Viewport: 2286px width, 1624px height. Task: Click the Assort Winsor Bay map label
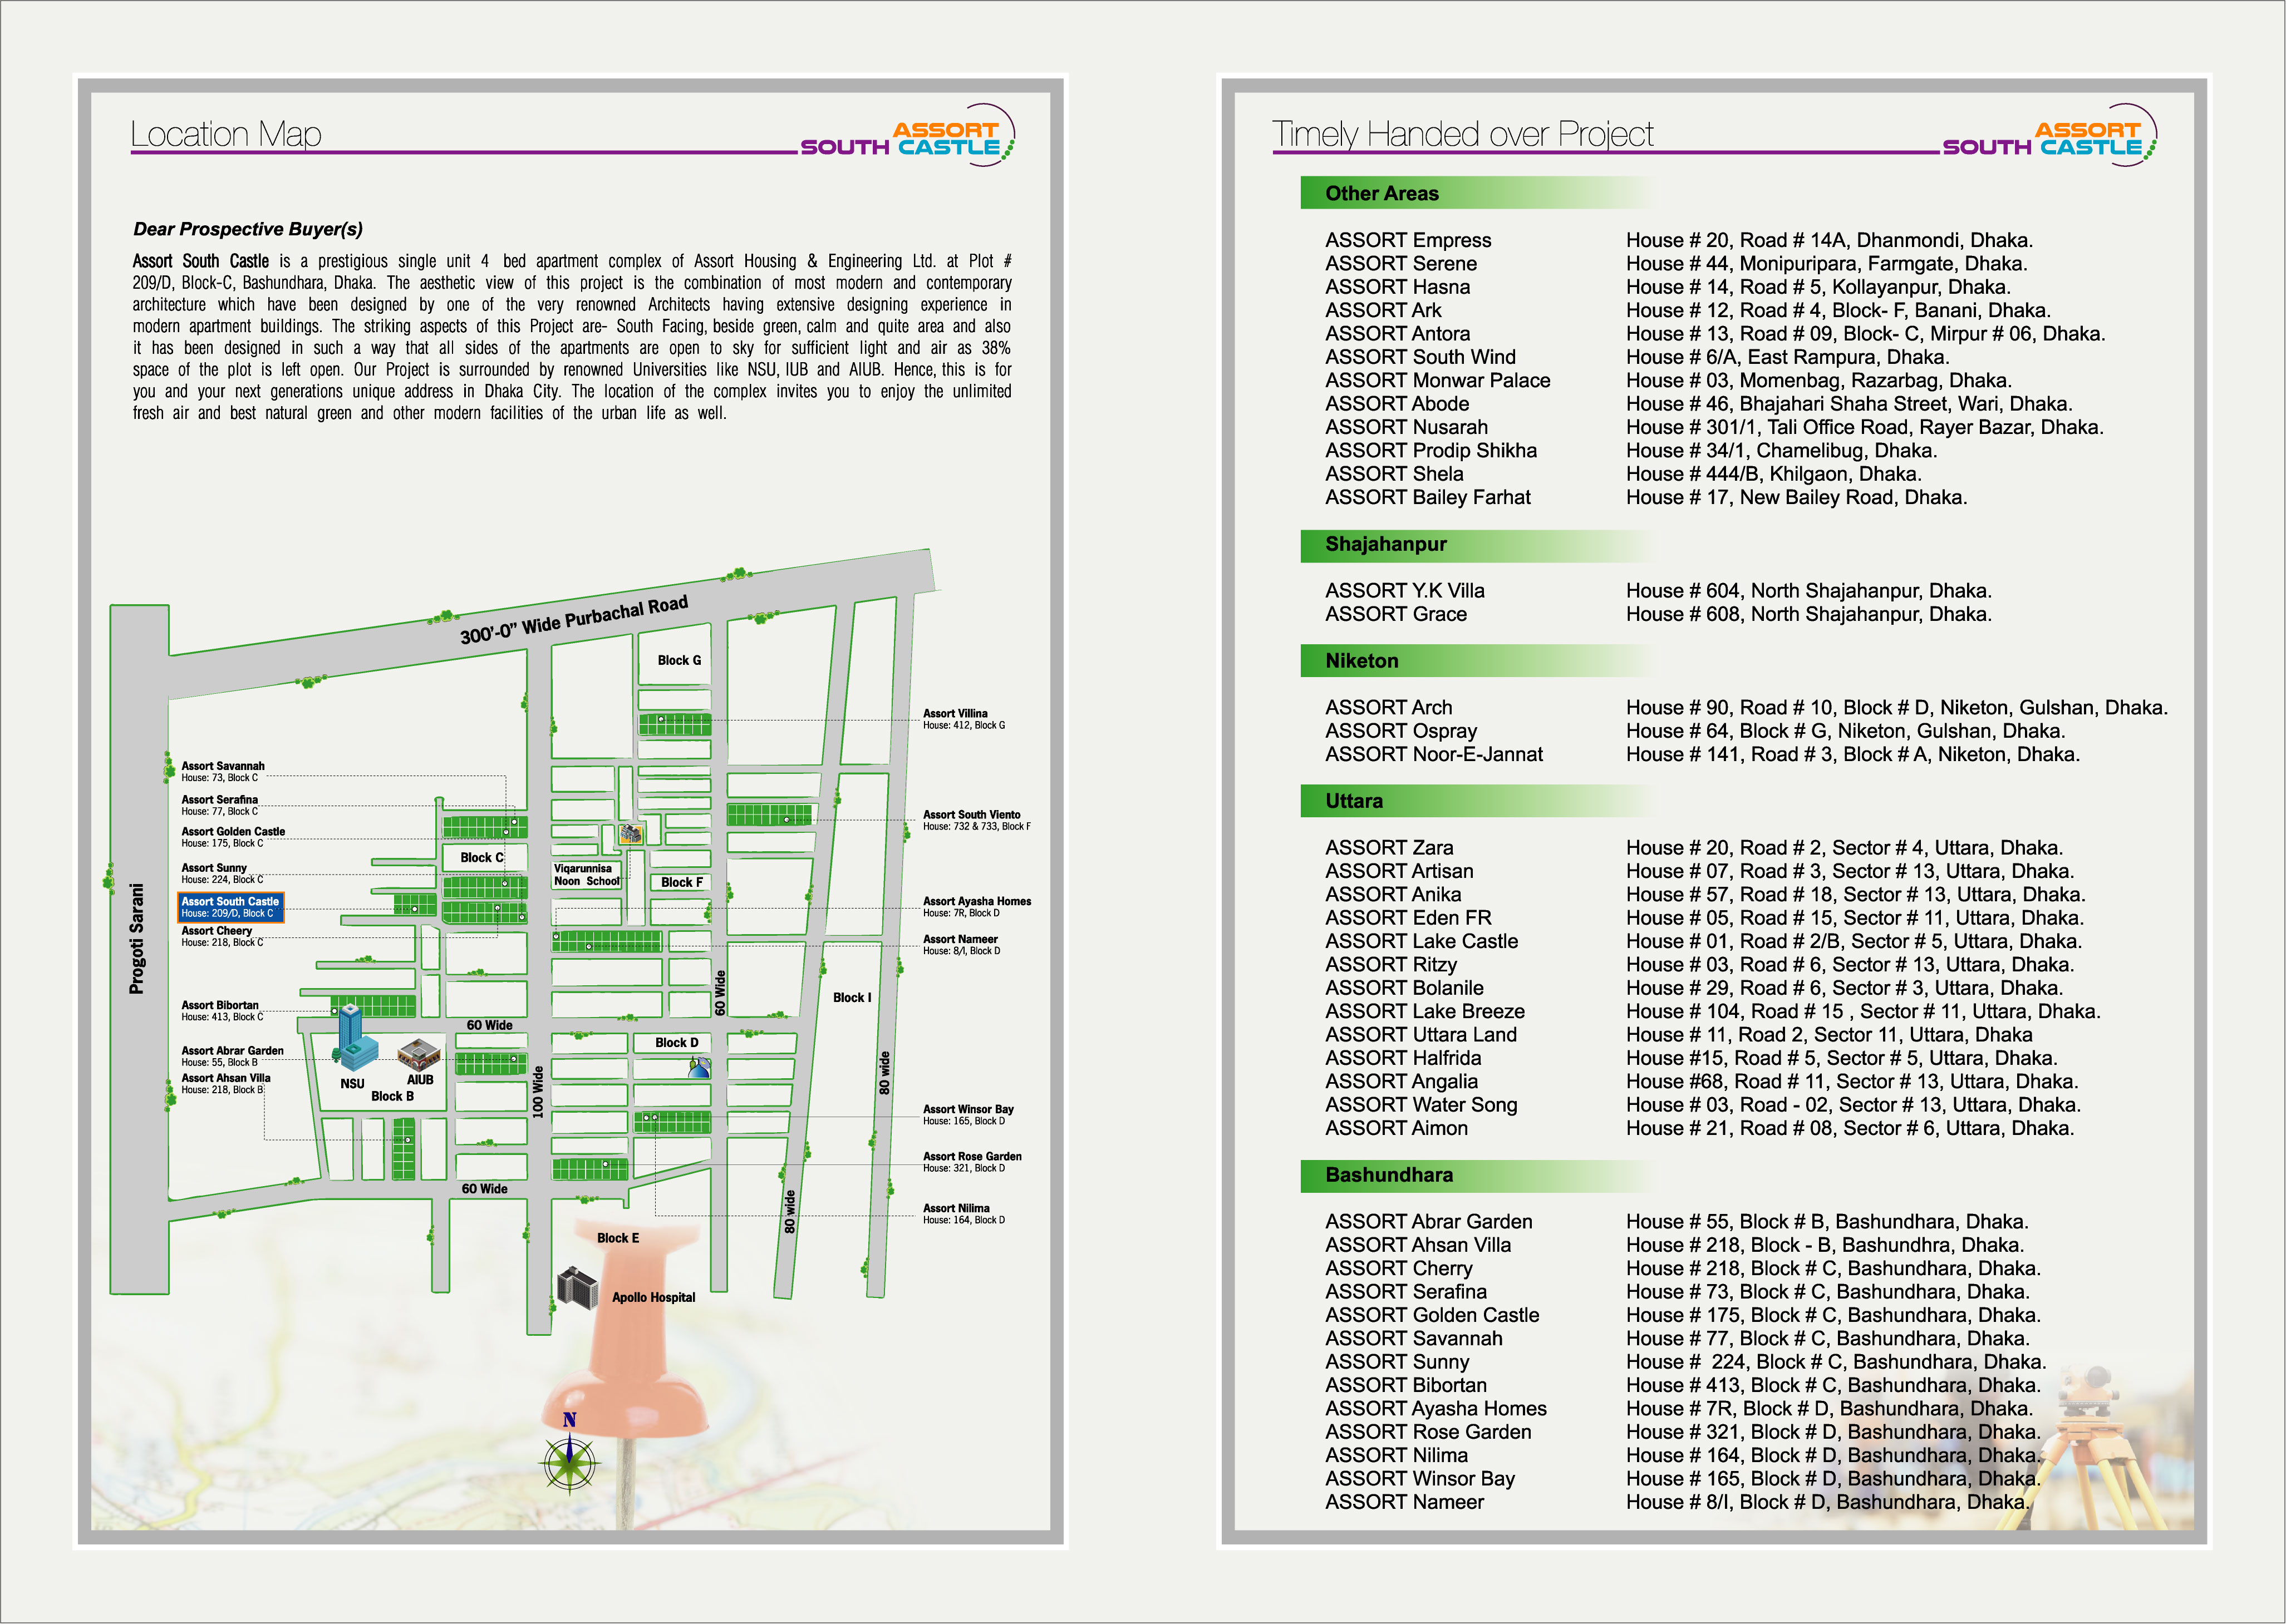969,1115
